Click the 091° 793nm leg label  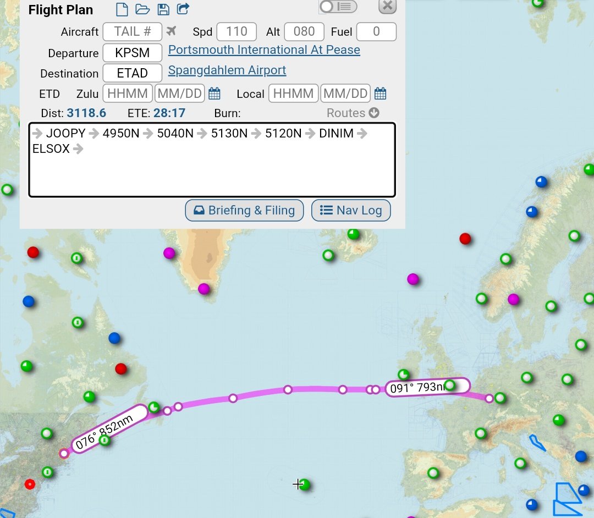(x=427, y=387)
